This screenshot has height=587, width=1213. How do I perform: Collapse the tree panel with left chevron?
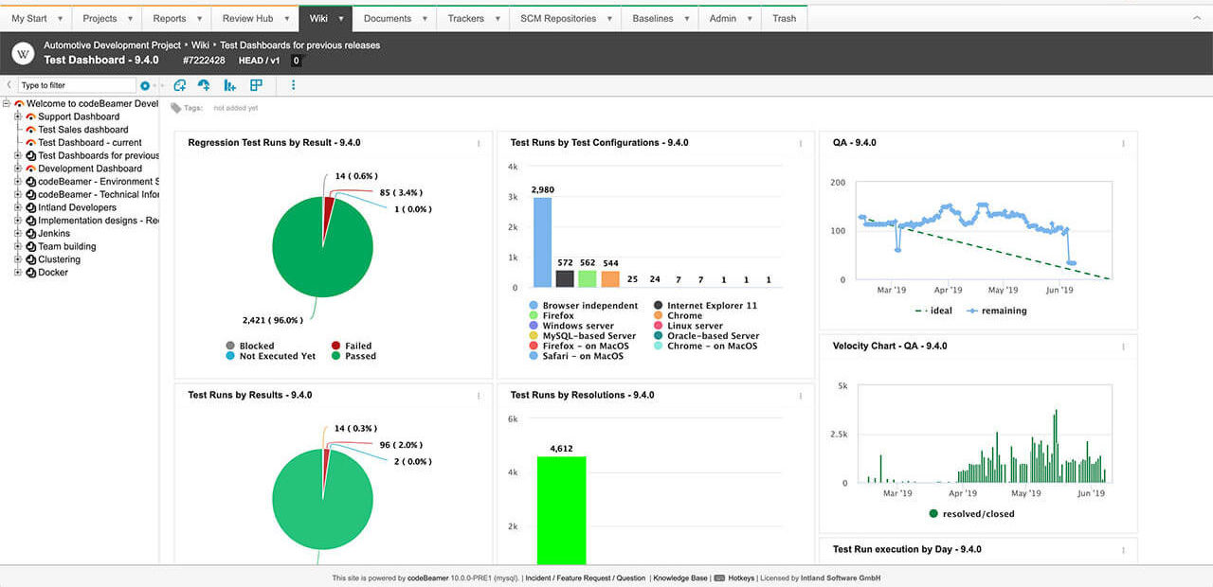click(9, 85)
